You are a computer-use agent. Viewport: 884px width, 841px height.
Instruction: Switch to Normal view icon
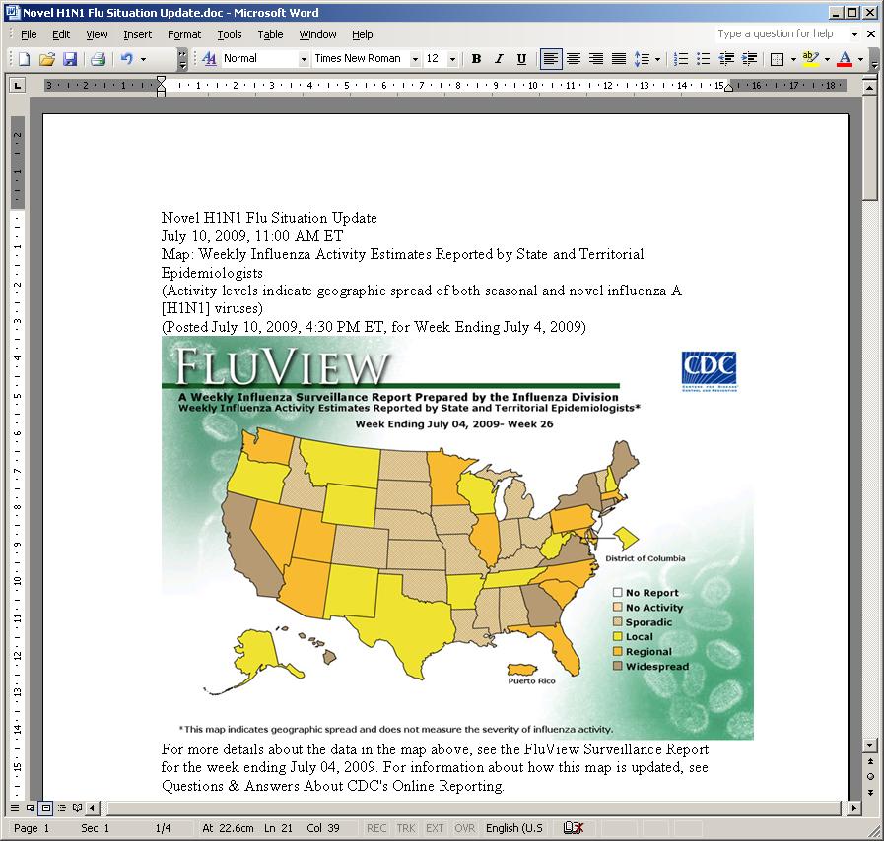coord(15,809)
